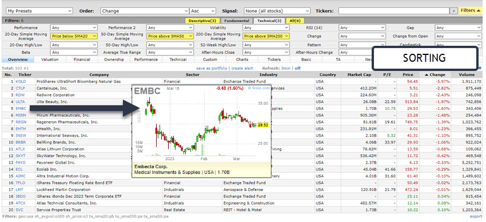Select the Custom view tab

(210, 60)
